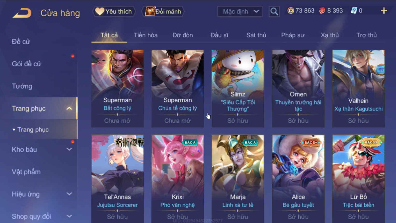Switch to the Tiến hóa tab
Image resolution: width=396 pixels, height=223 pixels.
coord(146,35)
